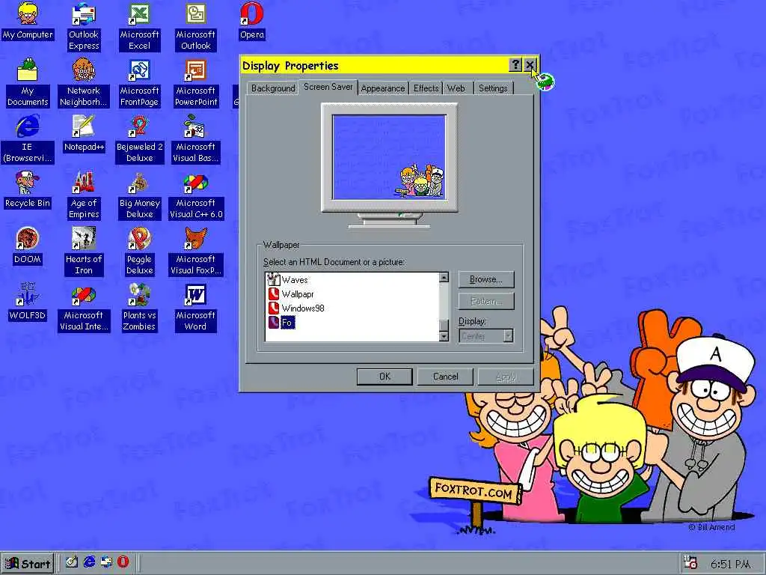Select the Network Neighborhood desktop icon

[x=84, y=82]
